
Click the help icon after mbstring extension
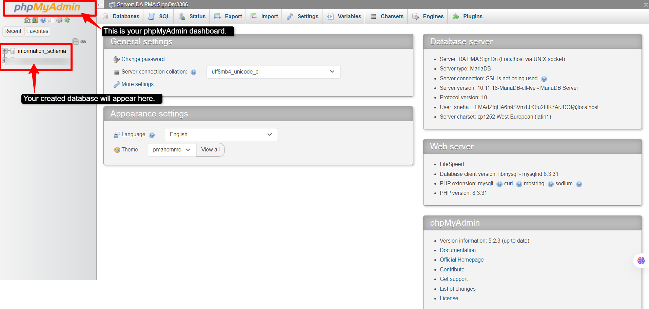coord(551,184)
